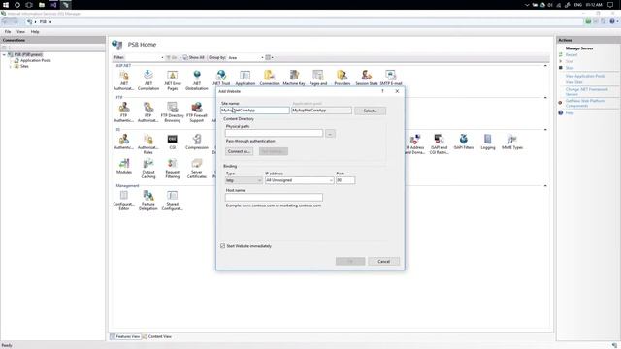Open the FTP Authorization Rules icon

148,112
